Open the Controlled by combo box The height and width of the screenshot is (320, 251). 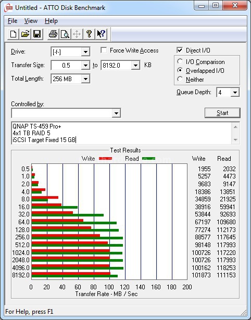[66, 113]
